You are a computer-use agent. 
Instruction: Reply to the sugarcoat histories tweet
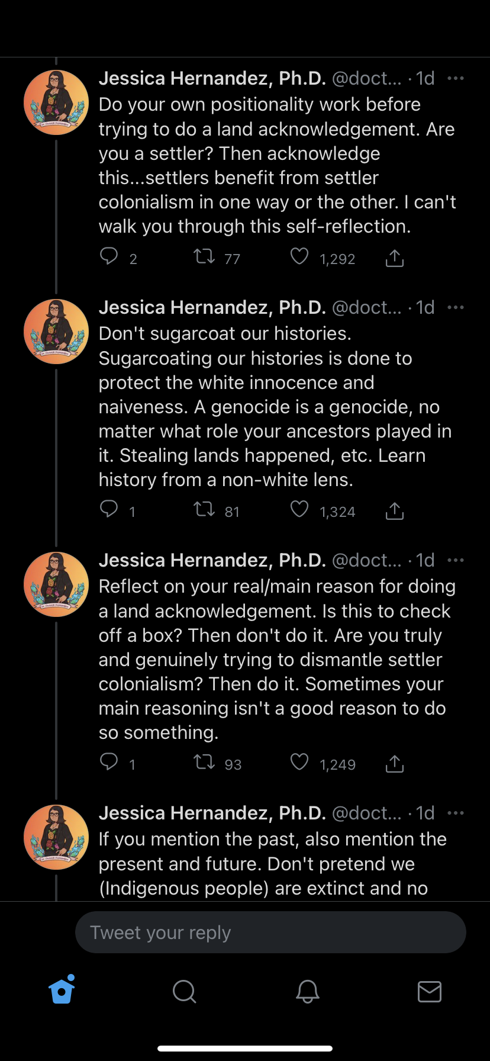pyautogui.click(x=109, y=509)
